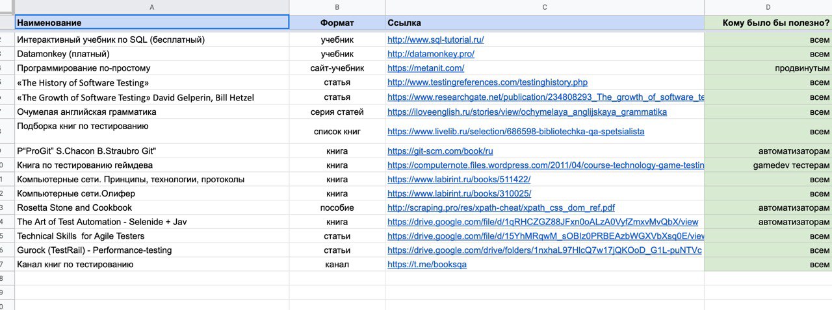Screen dimensions: 832x310
Task: Open the metanit.com link
Action: (426, 68)
